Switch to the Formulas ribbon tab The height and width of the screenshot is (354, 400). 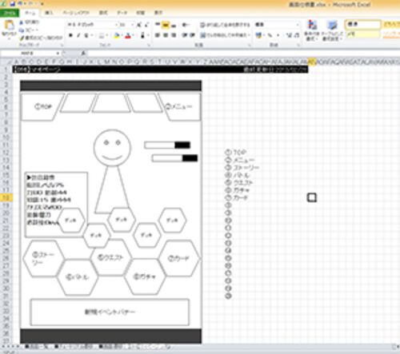pyautogui.click(x=103, y=13)
